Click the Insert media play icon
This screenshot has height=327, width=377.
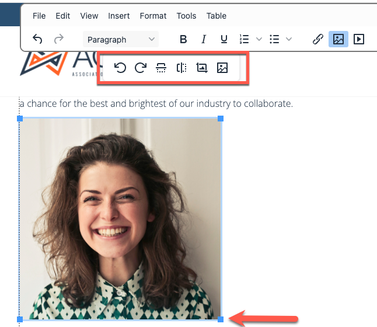(x=359, y=39)
